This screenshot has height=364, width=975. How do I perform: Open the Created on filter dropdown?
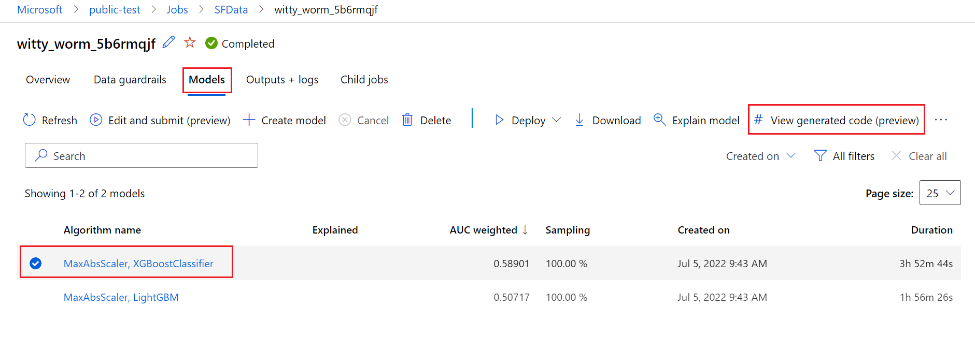(x=760, y=156)
